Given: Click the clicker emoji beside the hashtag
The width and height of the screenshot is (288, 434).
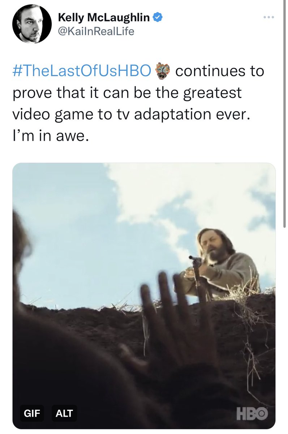Looking at the screenshot, I should point(162,71).
